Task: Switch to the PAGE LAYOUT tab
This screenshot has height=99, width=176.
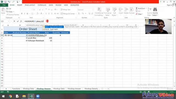Action: click(x=30, y=5)
